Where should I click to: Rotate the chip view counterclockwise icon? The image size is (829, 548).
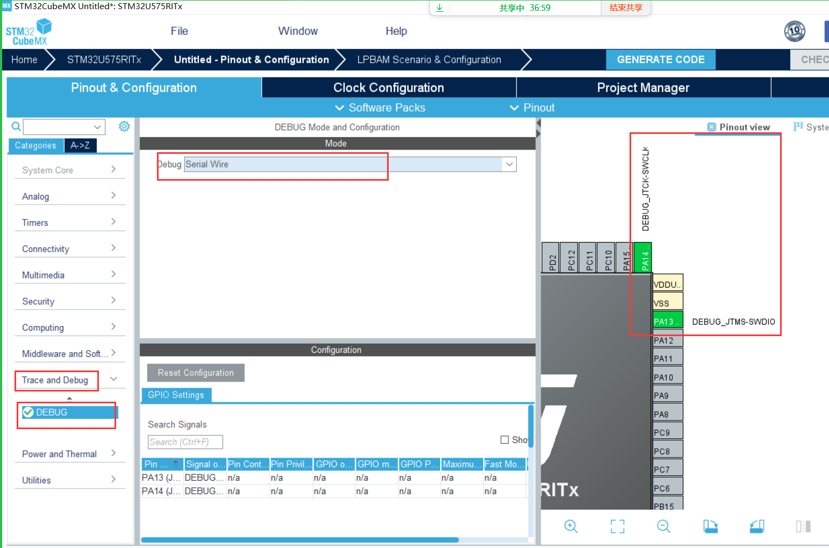pyautogui.click(x=757, y=526)
